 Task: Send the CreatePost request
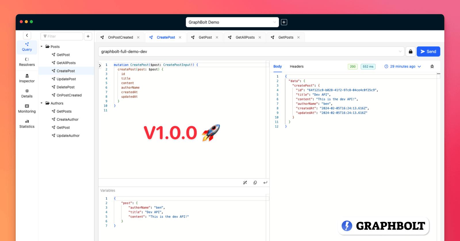tap(428, 52)
